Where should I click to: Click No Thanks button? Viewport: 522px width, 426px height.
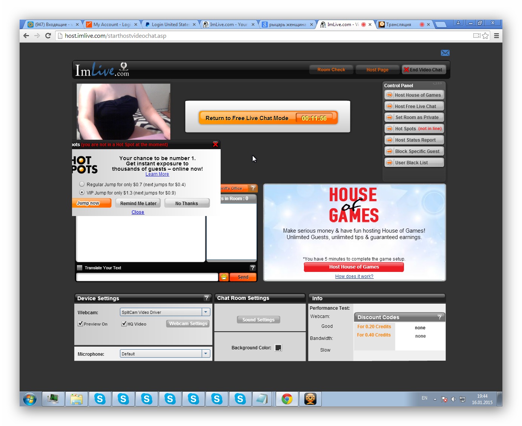(x=187, y=203)
